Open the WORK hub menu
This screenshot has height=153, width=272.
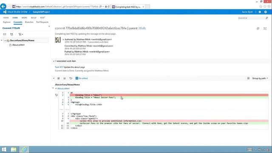pyautogui.click(x=24, y=18)
